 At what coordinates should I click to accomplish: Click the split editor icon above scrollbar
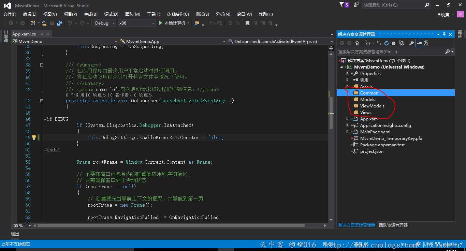pos(331,49)
